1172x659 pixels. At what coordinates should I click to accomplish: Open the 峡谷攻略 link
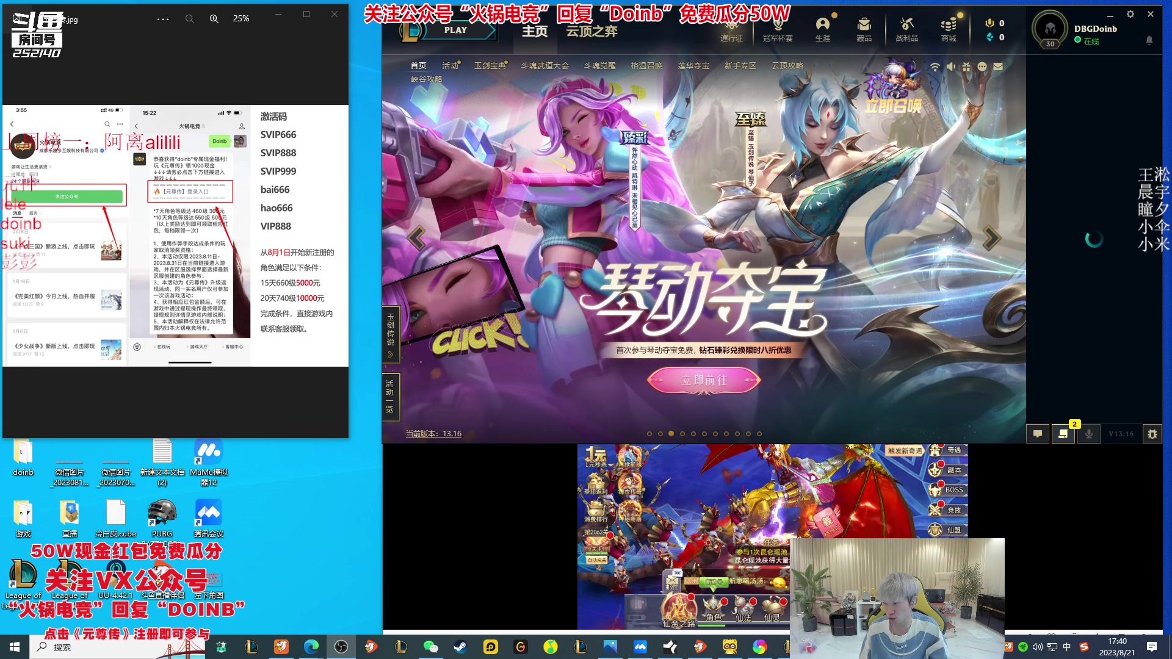click(426, 79)
